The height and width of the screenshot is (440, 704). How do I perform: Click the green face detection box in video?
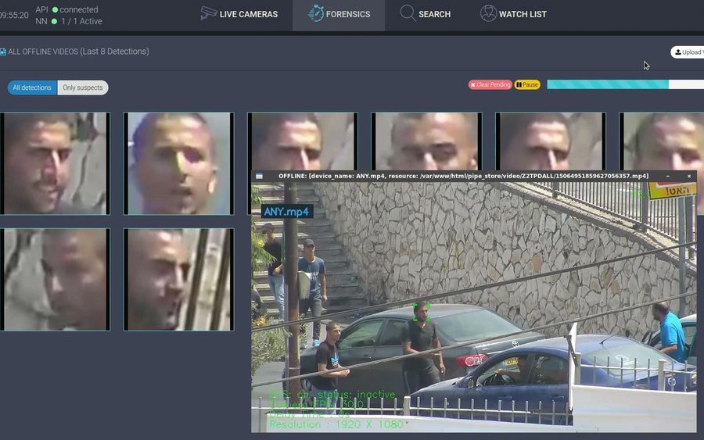coord(422,312)
